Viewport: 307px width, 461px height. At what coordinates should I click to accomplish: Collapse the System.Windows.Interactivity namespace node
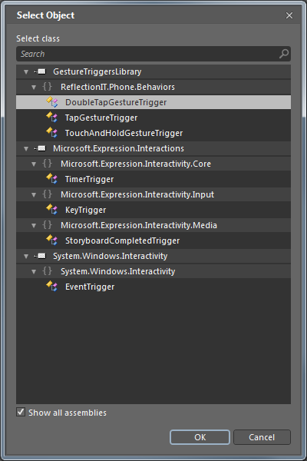coord(34,272)
